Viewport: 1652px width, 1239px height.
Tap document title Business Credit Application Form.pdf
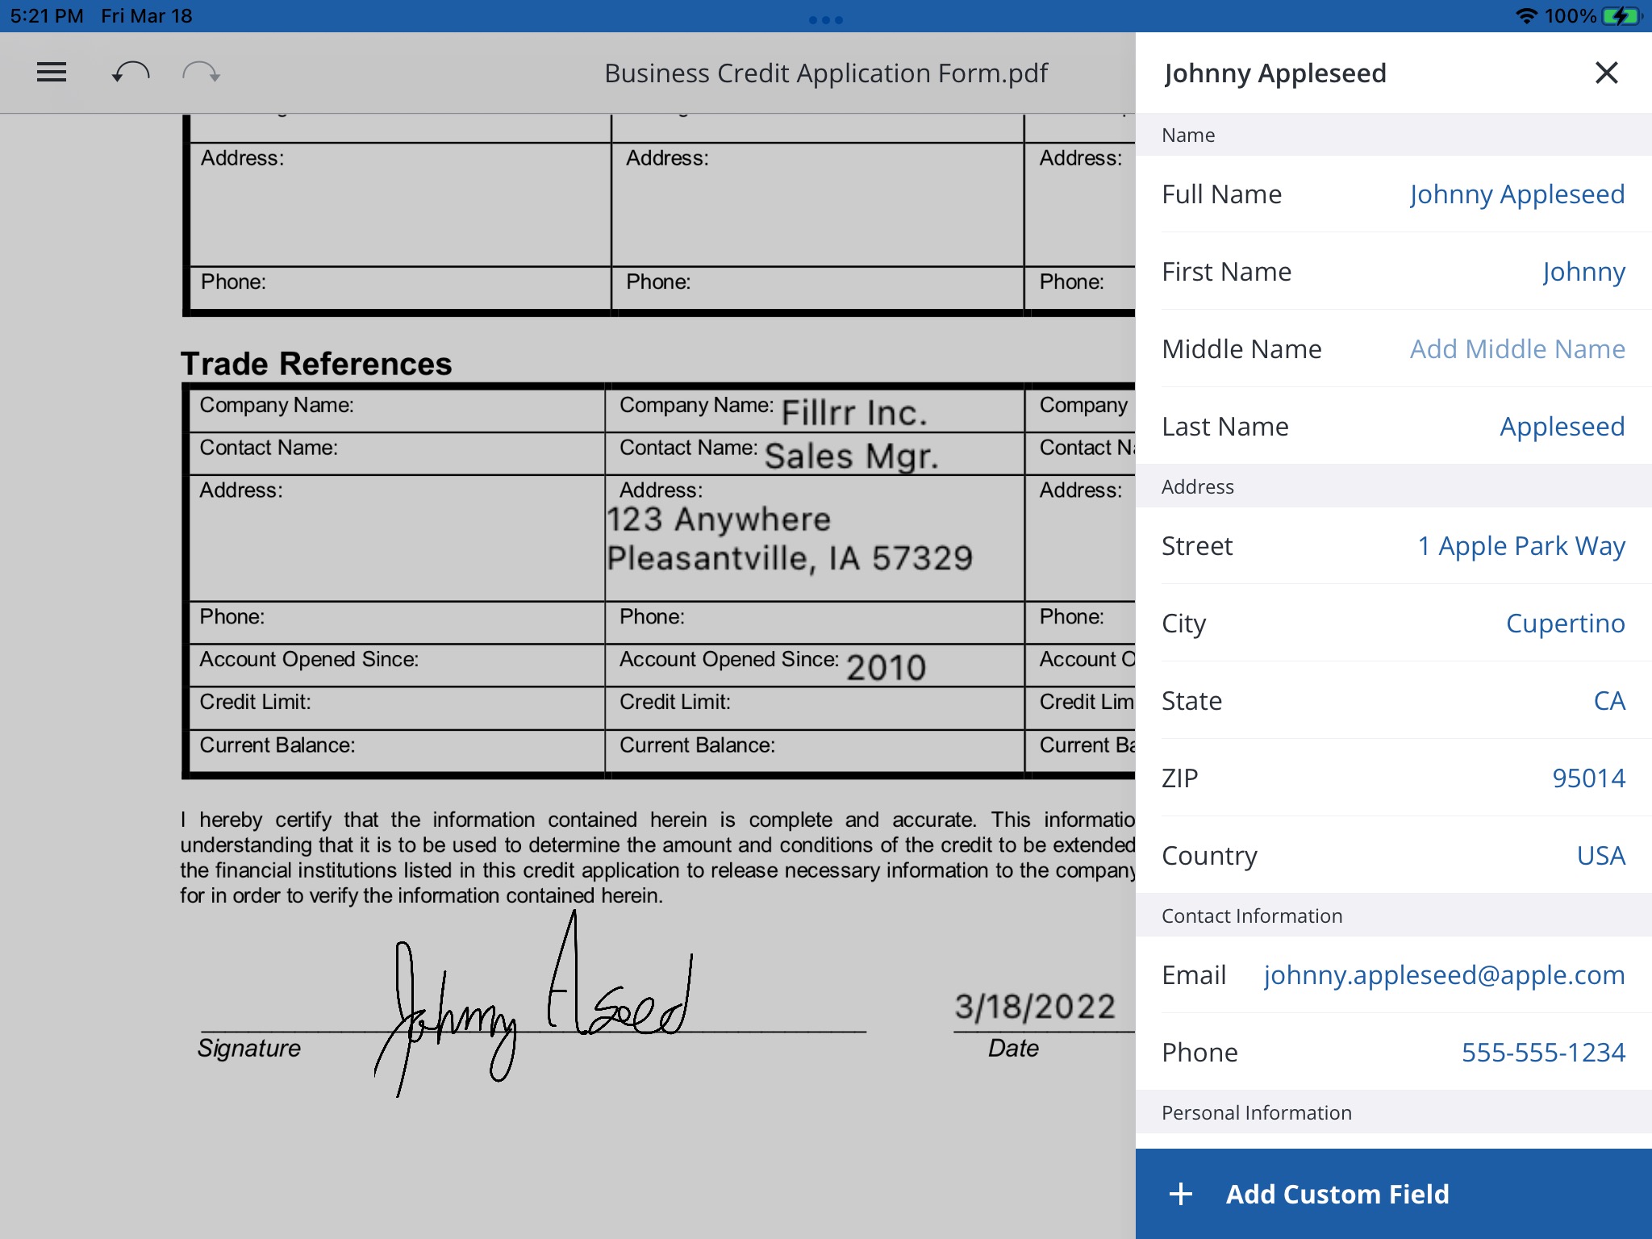[826, 73]
